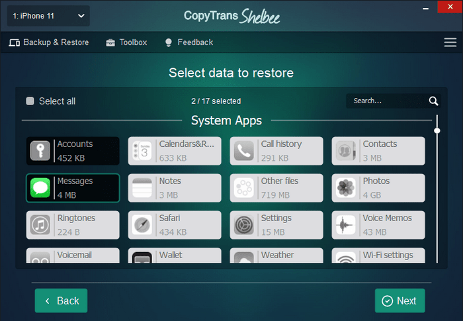Click the Weather tile label
Screen dimensions: 463x321
(277, 255)
